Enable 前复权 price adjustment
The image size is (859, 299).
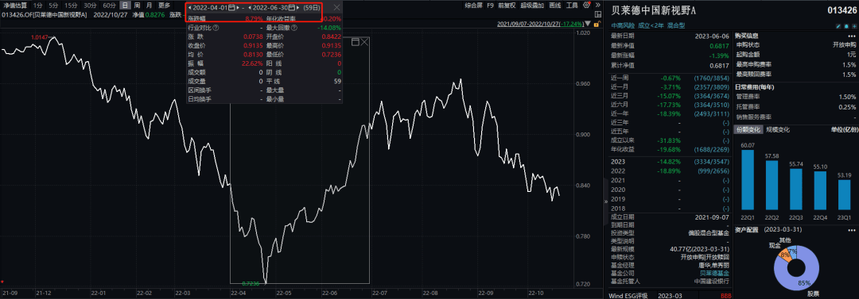coord(507,5)
